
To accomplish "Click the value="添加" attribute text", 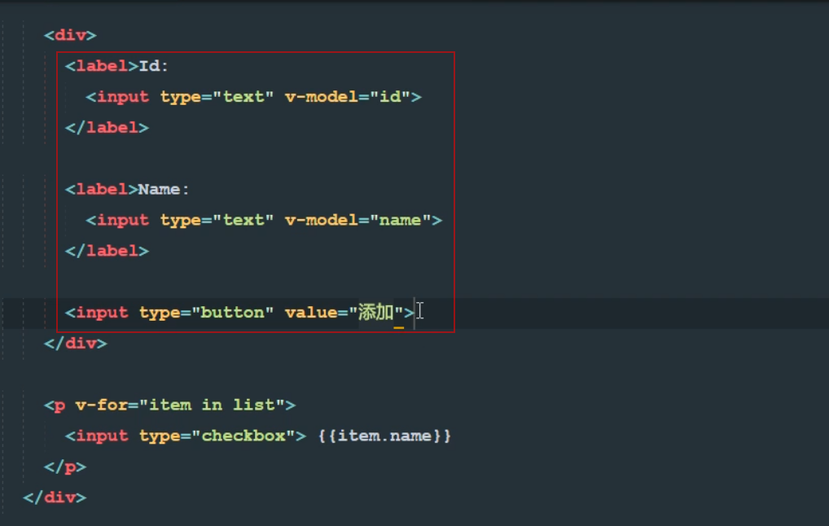I will click(x=344, y=313).
